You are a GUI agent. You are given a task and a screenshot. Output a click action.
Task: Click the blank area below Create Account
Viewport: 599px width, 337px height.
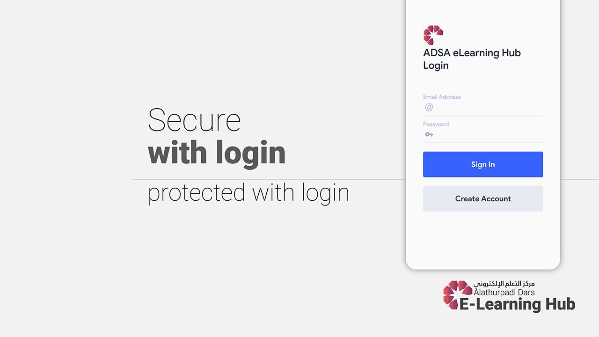coord(483,239)
